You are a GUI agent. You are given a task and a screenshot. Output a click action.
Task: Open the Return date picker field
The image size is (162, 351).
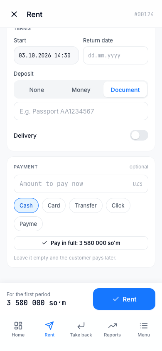click(x=115, y=55)
